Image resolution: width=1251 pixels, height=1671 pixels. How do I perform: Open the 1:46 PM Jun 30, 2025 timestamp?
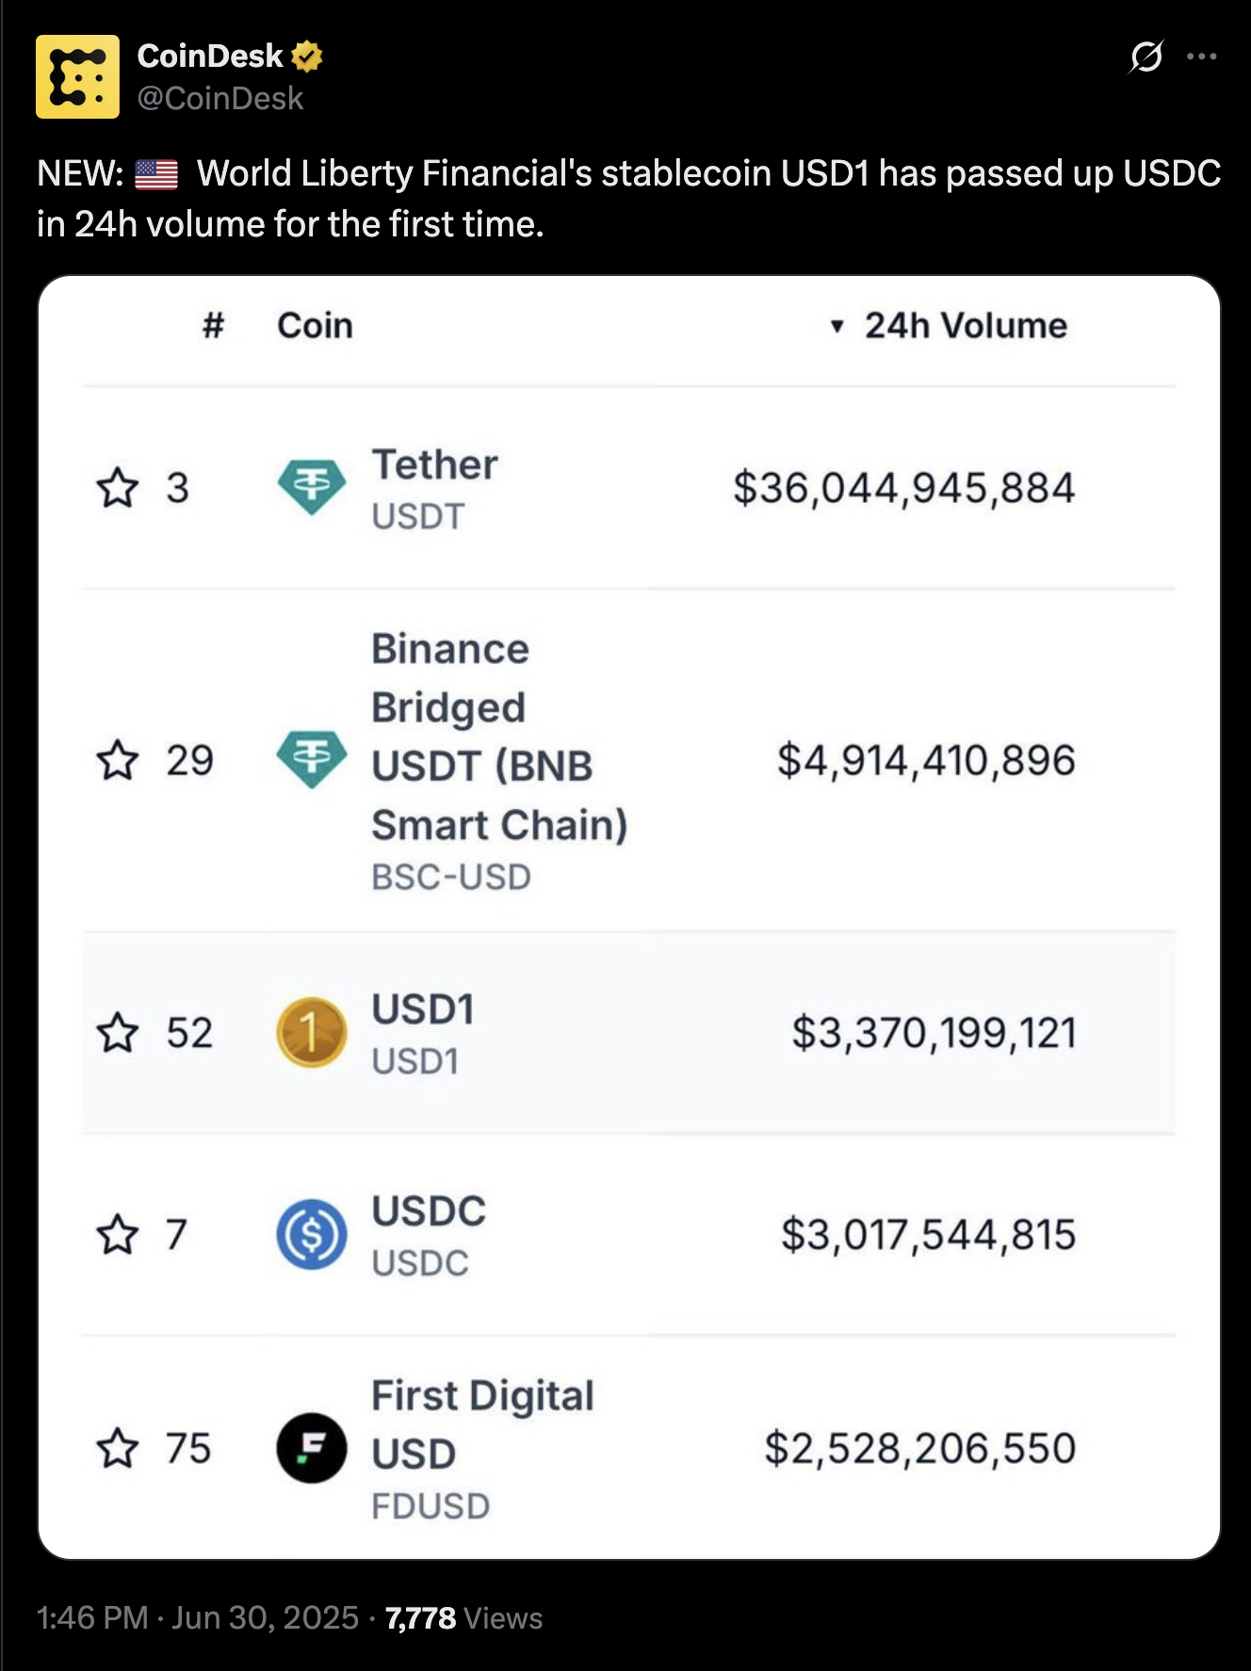[x=198, y=1617]
